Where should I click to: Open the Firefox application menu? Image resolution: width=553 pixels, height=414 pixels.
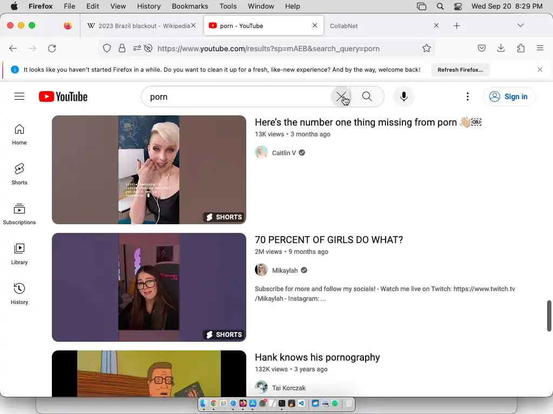(x=540, y=48)
